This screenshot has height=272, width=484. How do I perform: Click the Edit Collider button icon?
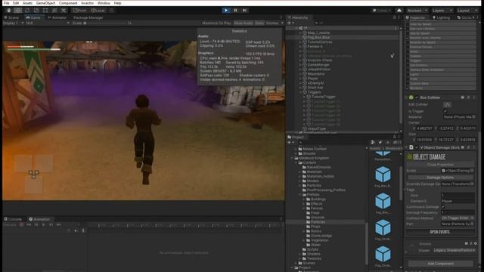(447, 105)
